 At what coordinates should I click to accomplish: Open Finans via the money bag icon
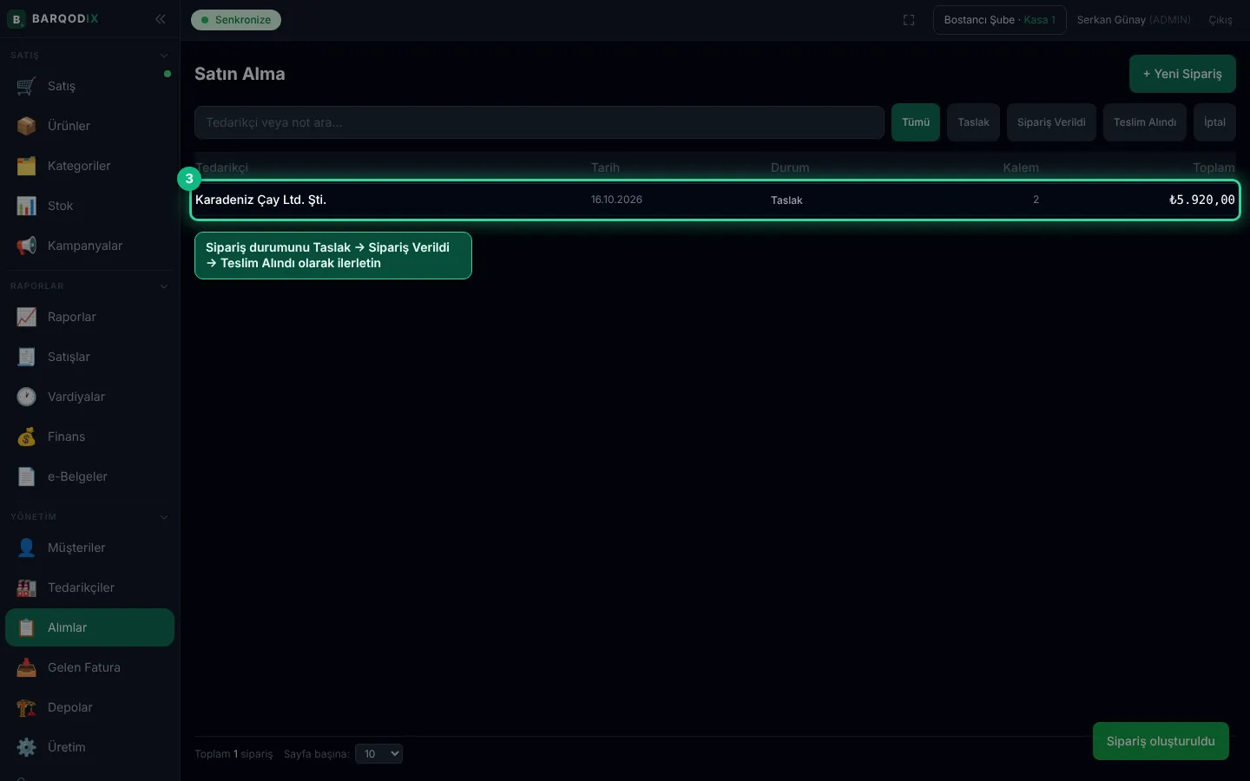click(x=26, y=436)
